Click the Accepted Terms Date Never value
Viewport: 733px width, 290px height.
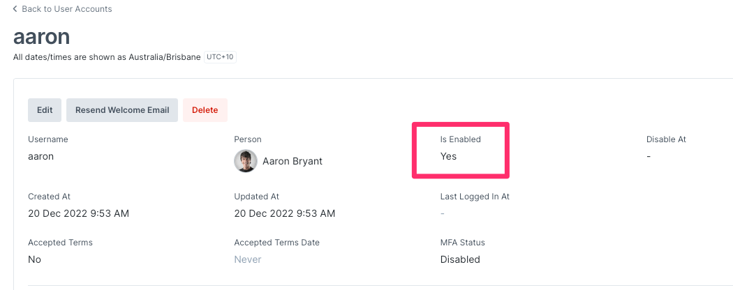point(248,259)
